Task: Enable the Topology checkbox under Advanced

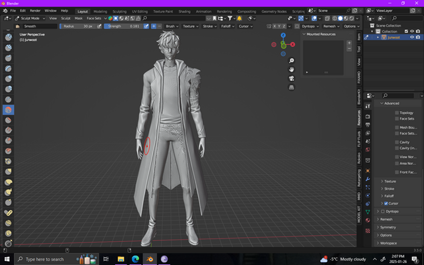Action: coord(397,113)
